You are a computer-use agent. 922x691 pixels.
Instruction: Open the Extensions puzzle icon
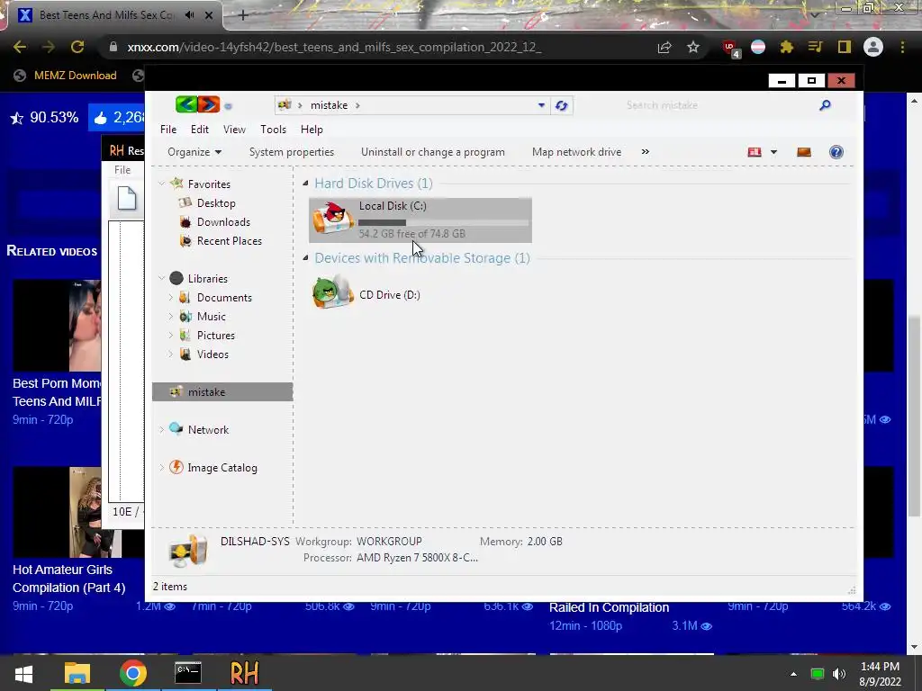(787, 47)
